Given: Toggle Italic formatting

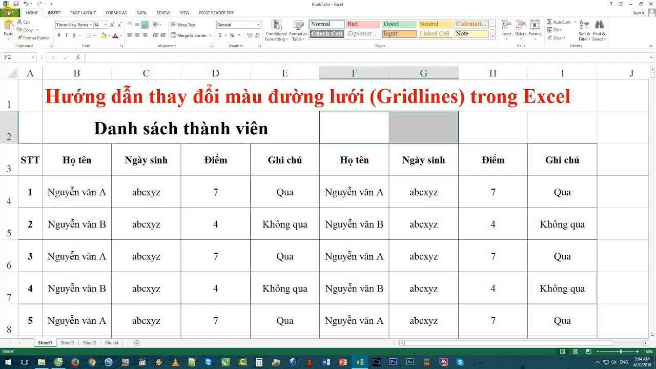Looking at the screenshot, I should pyautogui.click(x=66, y=35).
